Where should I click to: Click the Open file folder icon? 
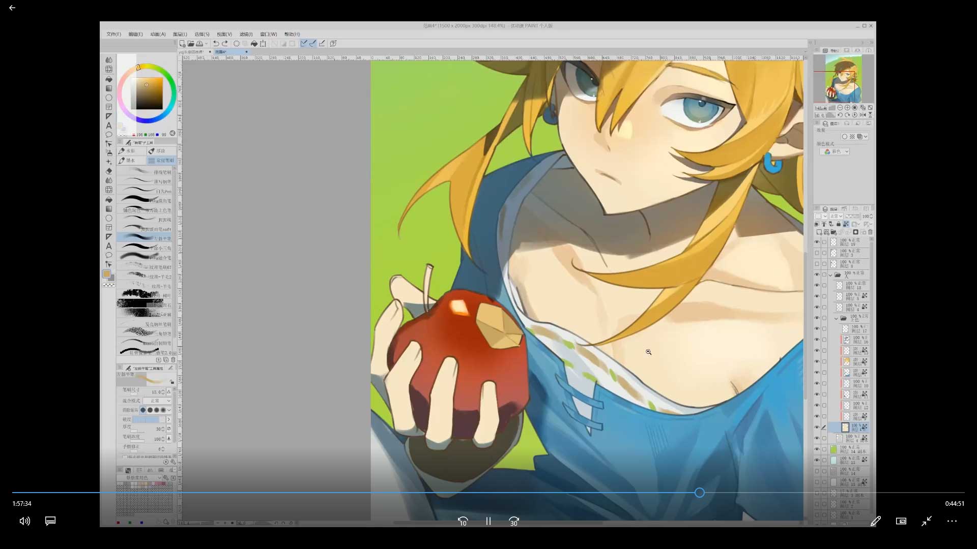tap(190, 44)
